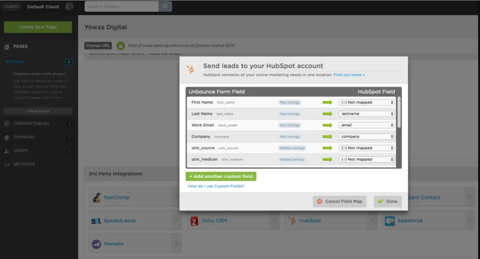Click 'Hidden (string)' tag in utm_source row
Viewport: 480px width, 259px height.
(292, 148)
